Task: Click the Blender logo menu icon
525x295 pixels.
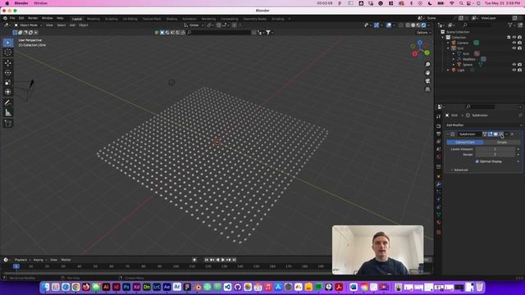Action: tap(5, 18)
